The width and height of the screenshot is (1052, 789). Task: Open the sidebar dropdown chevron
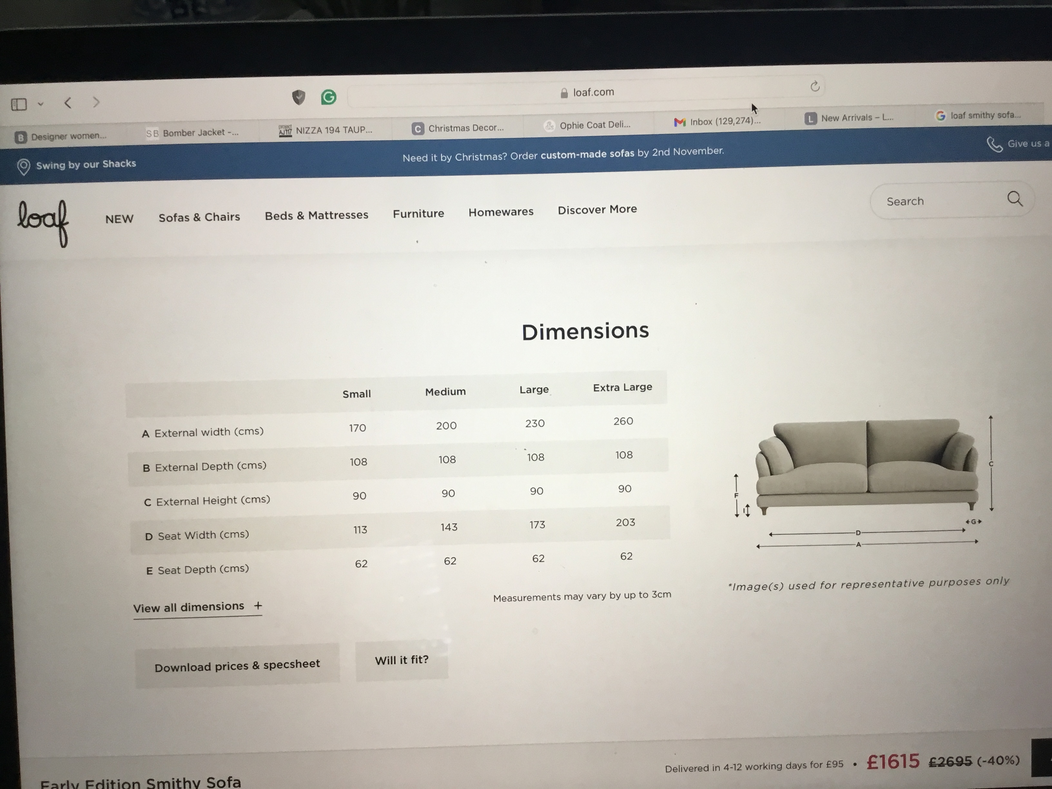click(40, 104)
